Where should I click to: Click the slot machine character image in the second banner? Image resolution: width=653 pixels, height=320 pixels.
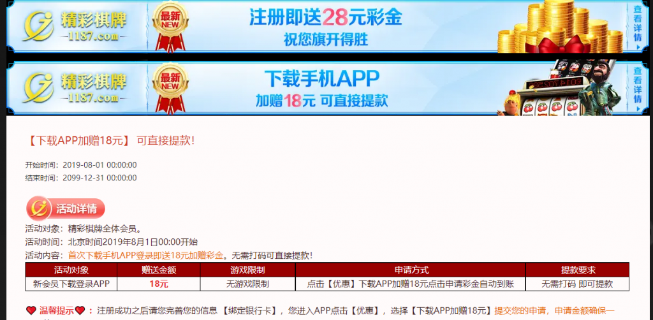tap(561, 88)
